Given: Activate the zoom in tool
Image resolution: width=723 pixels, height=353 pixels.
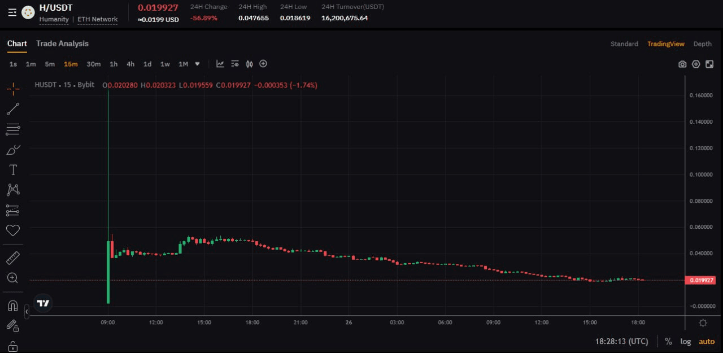Looking at the screenshot, I should pos(12,278).
